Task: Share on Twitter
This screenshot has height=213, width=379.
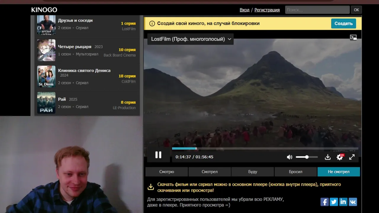Action: point(334,202)
